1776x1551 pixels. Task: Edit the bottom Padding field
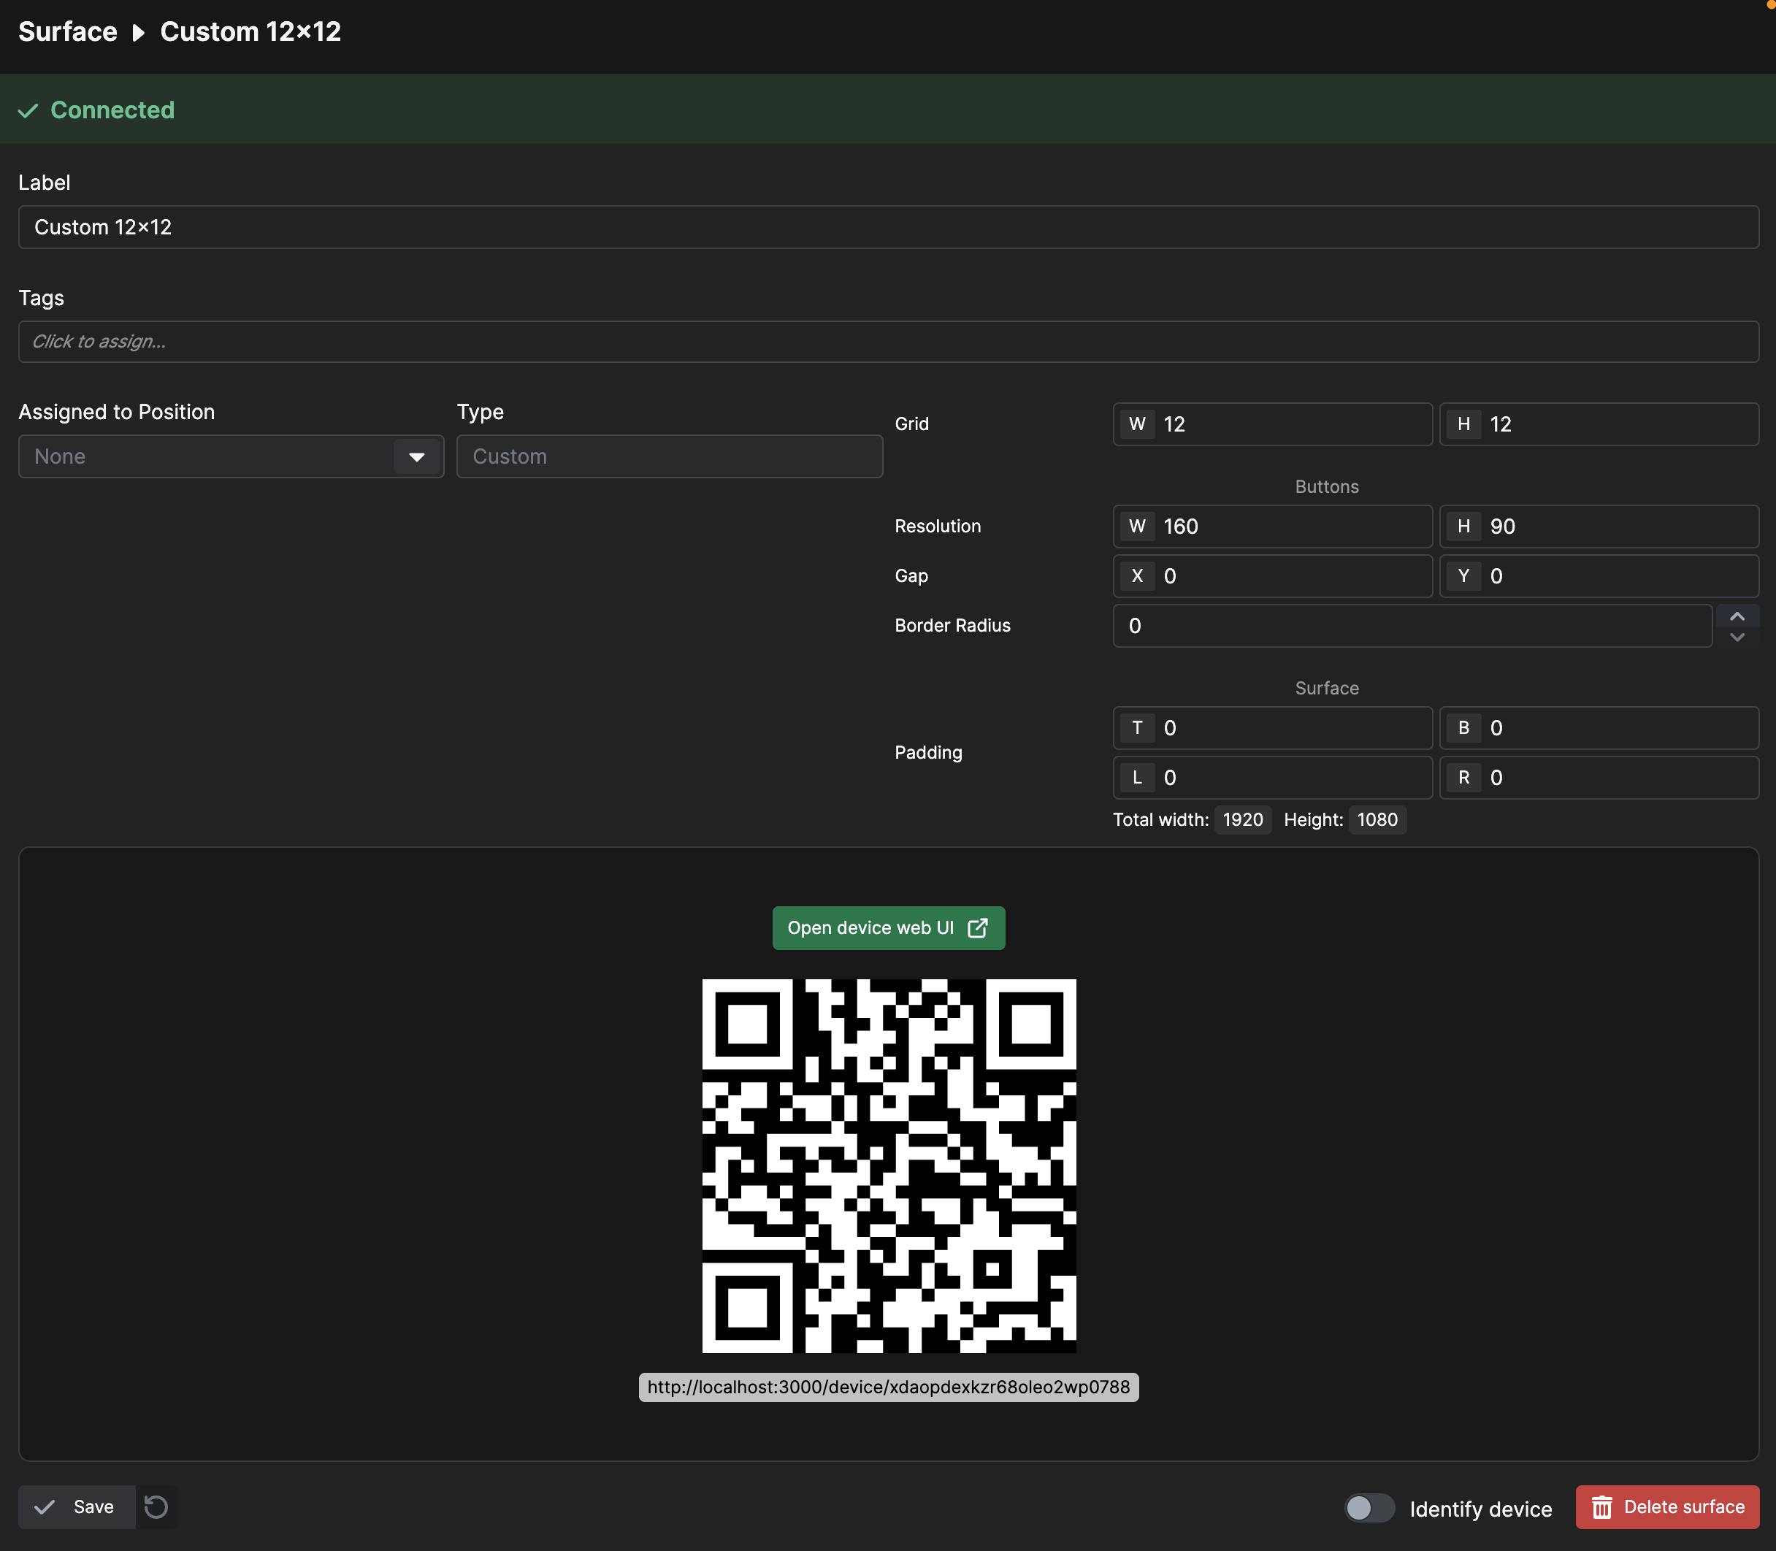(1599, 728)
